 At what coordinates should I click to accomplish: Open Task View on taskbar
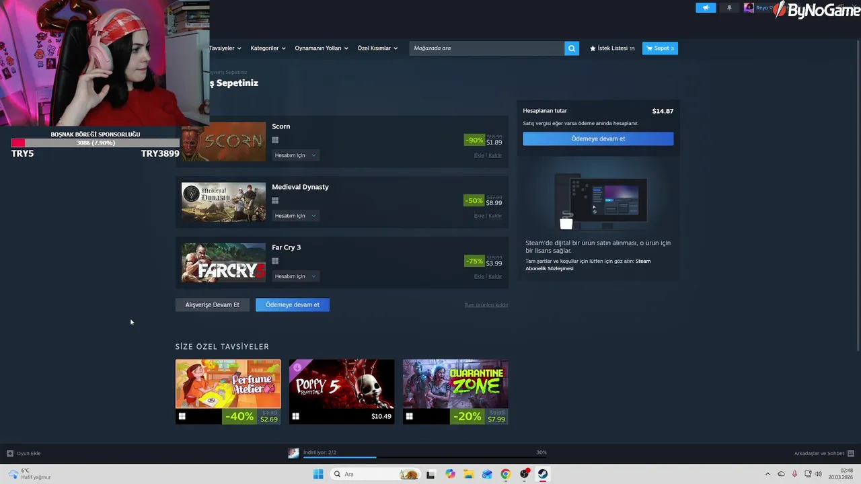click(x=431, y=474)
